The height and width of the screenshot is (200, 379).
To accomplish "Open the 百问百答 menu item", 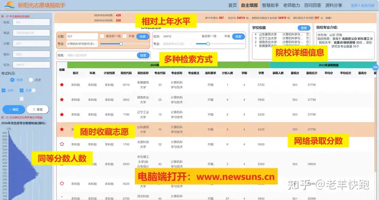I will (313, 5).
